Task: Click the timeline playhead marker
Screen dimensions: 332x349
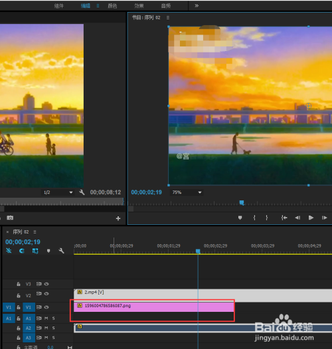Action: tap(198, 251)
